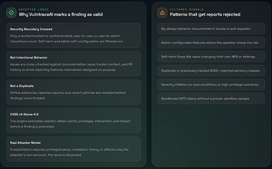Click the orange warning triangle icon

coord(162,13)
